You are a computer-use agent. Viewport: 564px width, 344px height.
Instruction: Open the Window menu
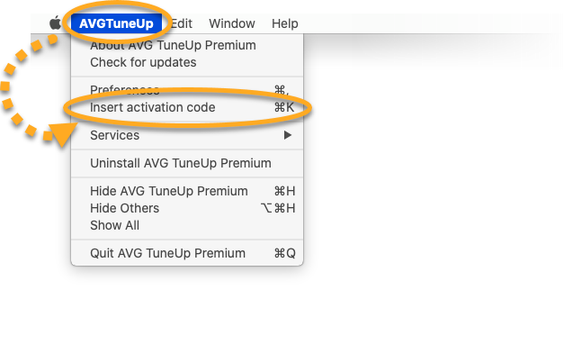(x=232, y=23)
